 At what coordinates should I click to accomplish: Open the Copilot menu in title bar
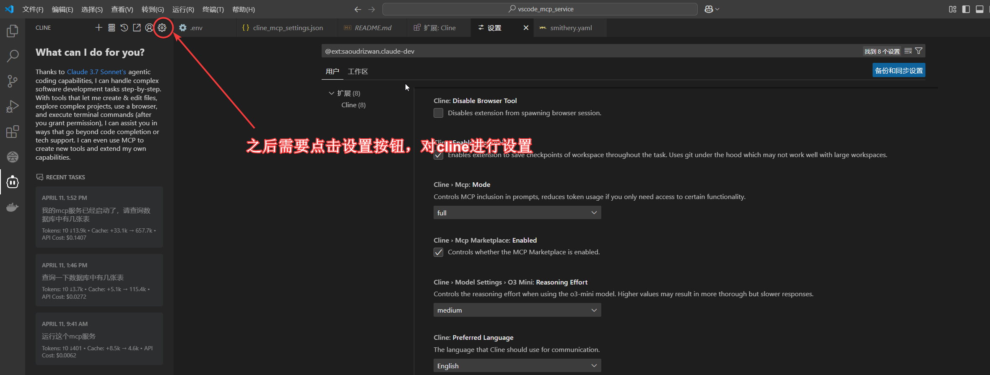tap(712, 9)
